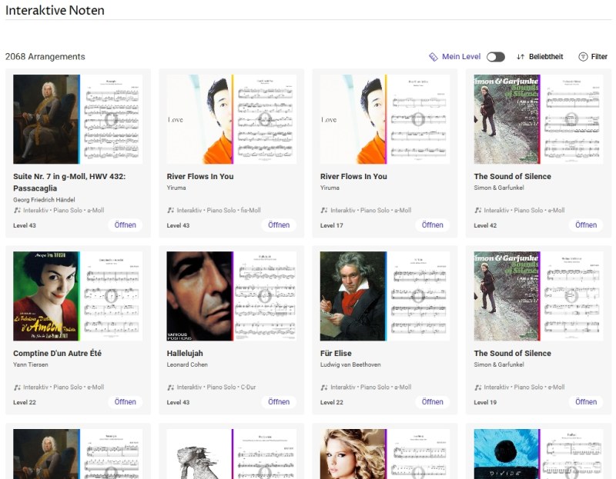The width and height of the screenshot is (616, 479).
Task: Click the Beethoven portrait thumbnail
Action: tap(353, 296)
